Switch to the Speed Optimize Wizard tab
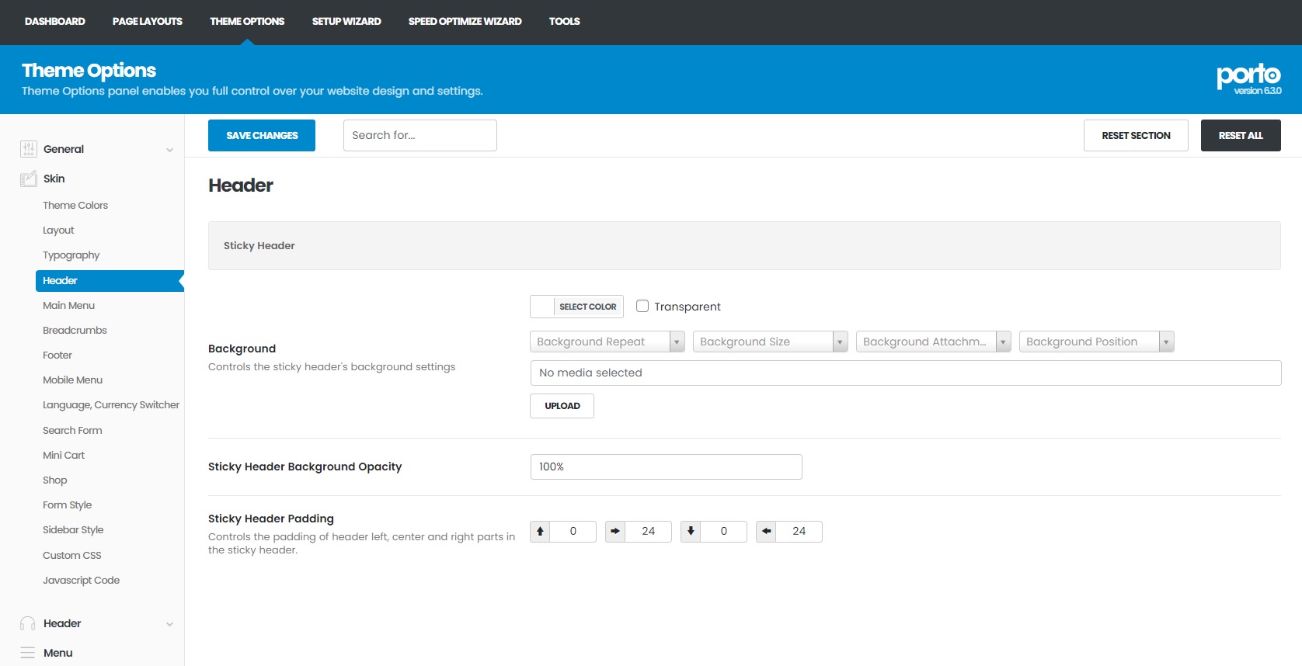This screenshot has width=1302, height=666. point(465,22)
